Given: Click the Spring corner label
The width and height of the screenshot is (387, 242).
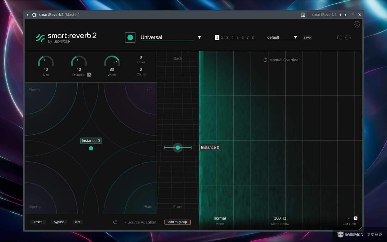Looking at the screenshot, I should point(35,207).
